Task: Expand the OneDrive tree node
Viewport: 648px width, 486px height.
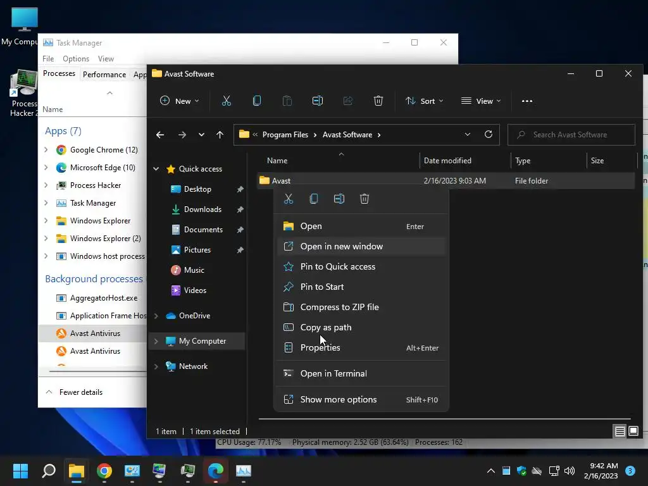Action: tap(156, 316)
